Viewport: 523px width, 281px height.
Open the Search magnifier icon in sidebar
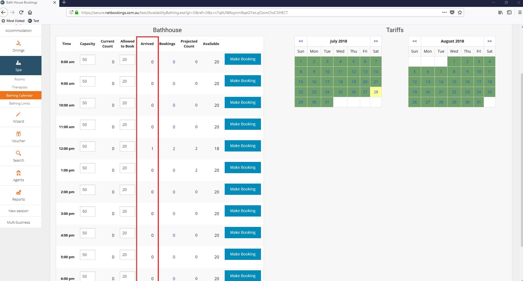[18, 153]
